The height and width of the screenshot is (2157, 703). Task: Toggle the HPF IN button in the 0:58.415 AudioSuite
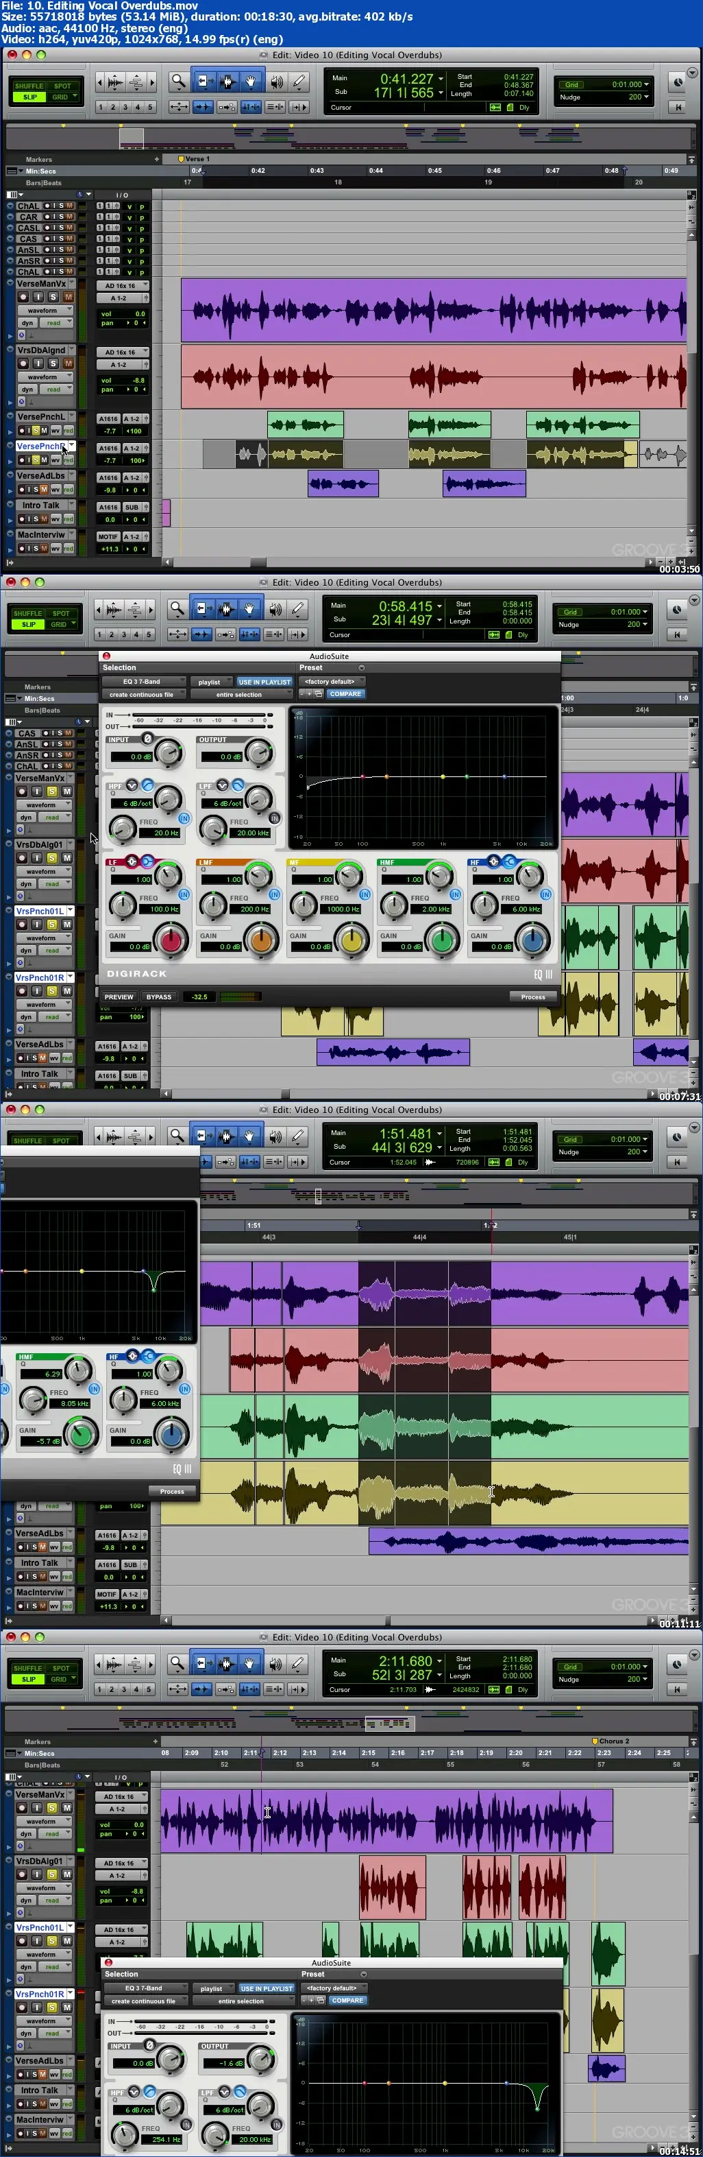click(183, 818)
